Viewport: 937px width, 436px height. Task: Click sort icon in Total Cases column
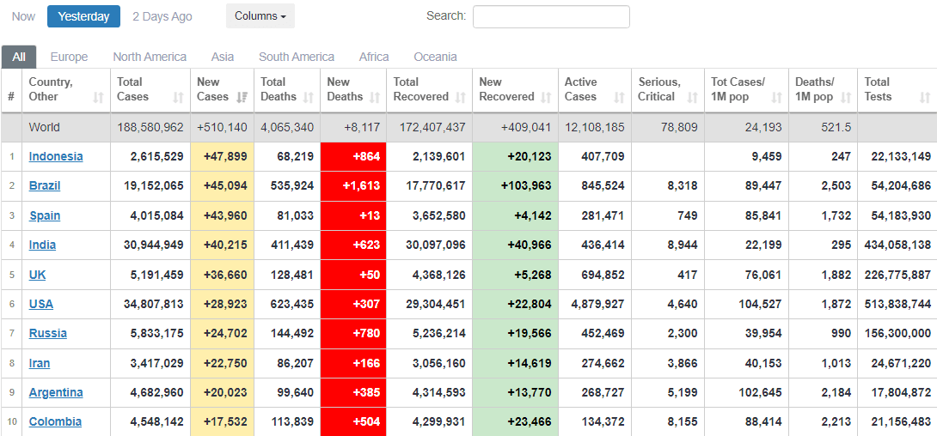(178, 97)
